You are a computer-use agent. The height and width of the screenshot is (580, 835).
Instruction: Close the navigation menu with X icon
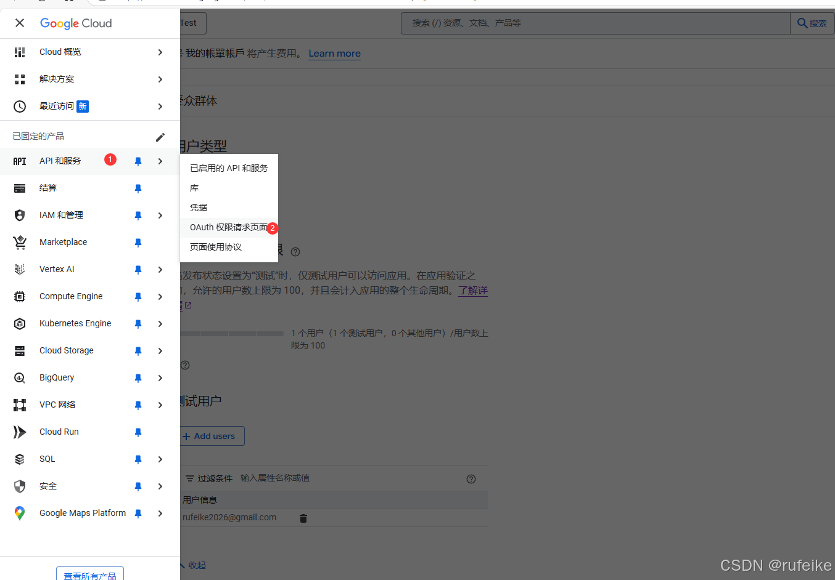pyautogui.click(x=20, y=23)
